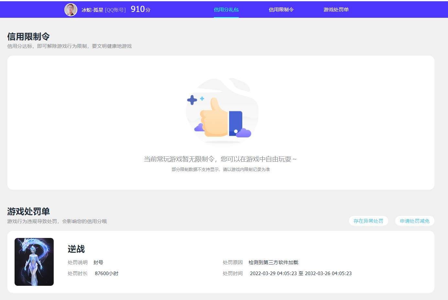448x300 pixels.
Task: Click the subtitle 信用分达标，即可解除游戏行为限制
Action: point(70,46)
